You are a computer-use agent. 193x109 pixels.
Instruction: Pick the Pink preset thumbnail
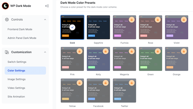72,59
